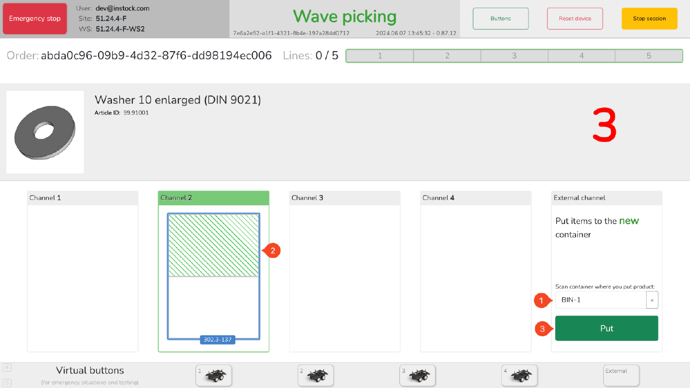Click the washer product image
The height and width of the screenshot is (388, 690).
[44, 132]
